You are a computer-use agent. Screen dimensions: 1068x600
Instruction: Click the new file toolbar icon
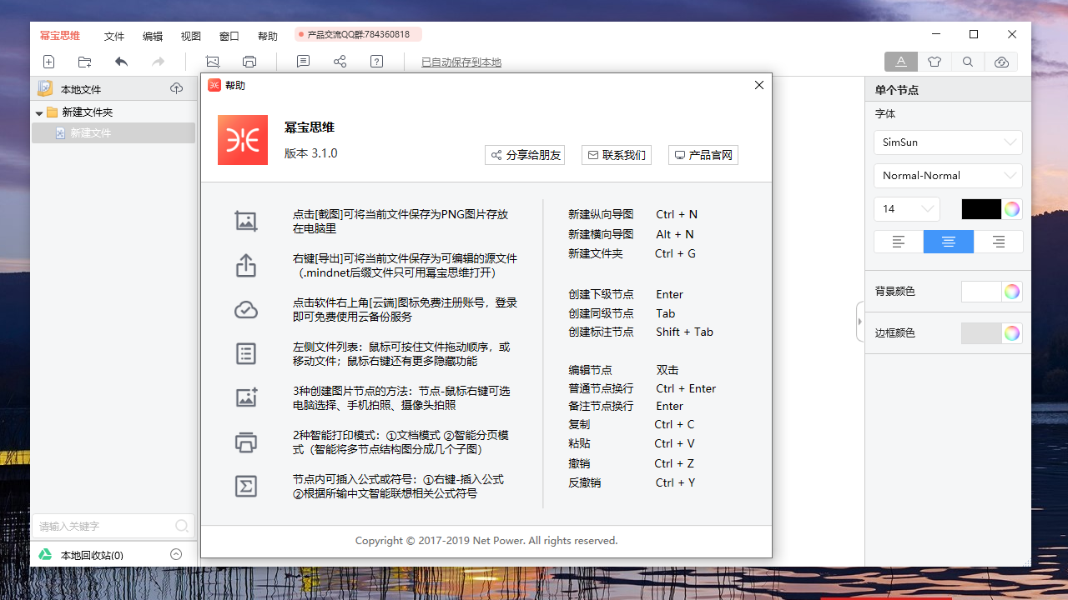[49, 62]
